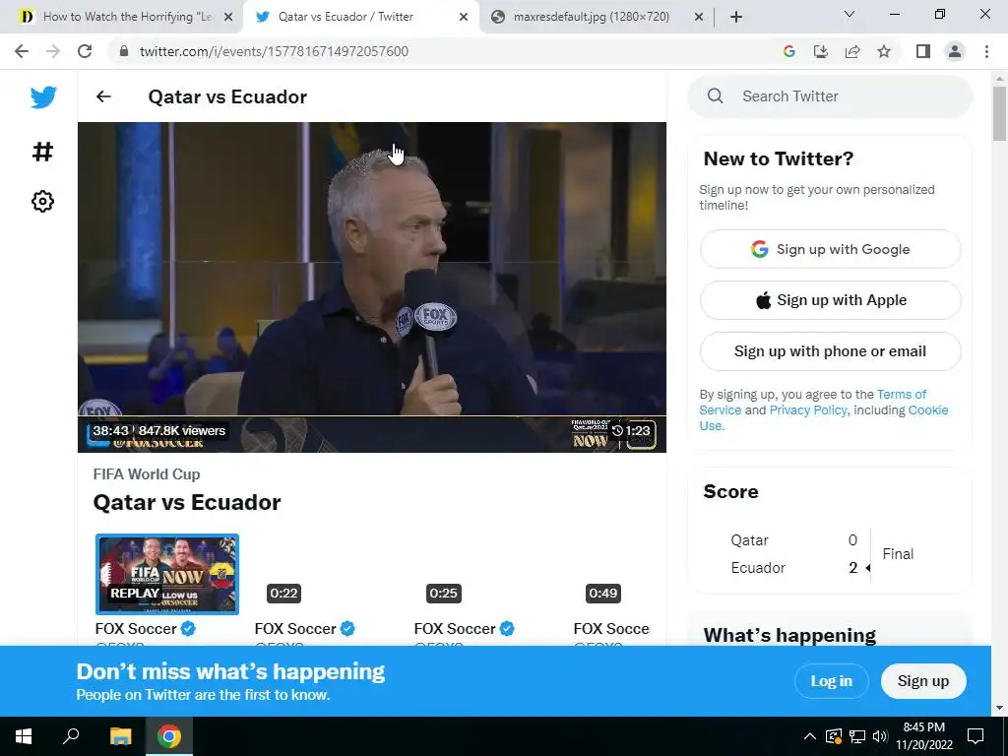Image resolution: width=1008 pixels, height=756 pixels.
Task: Switch to How to Watch the Horrifying tab
Action: click(123, 17)
